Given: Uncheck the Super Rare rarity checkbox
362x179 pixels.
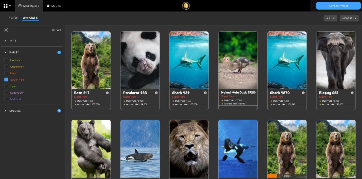Looking at the screenshot, I should (x=6, y=79).
